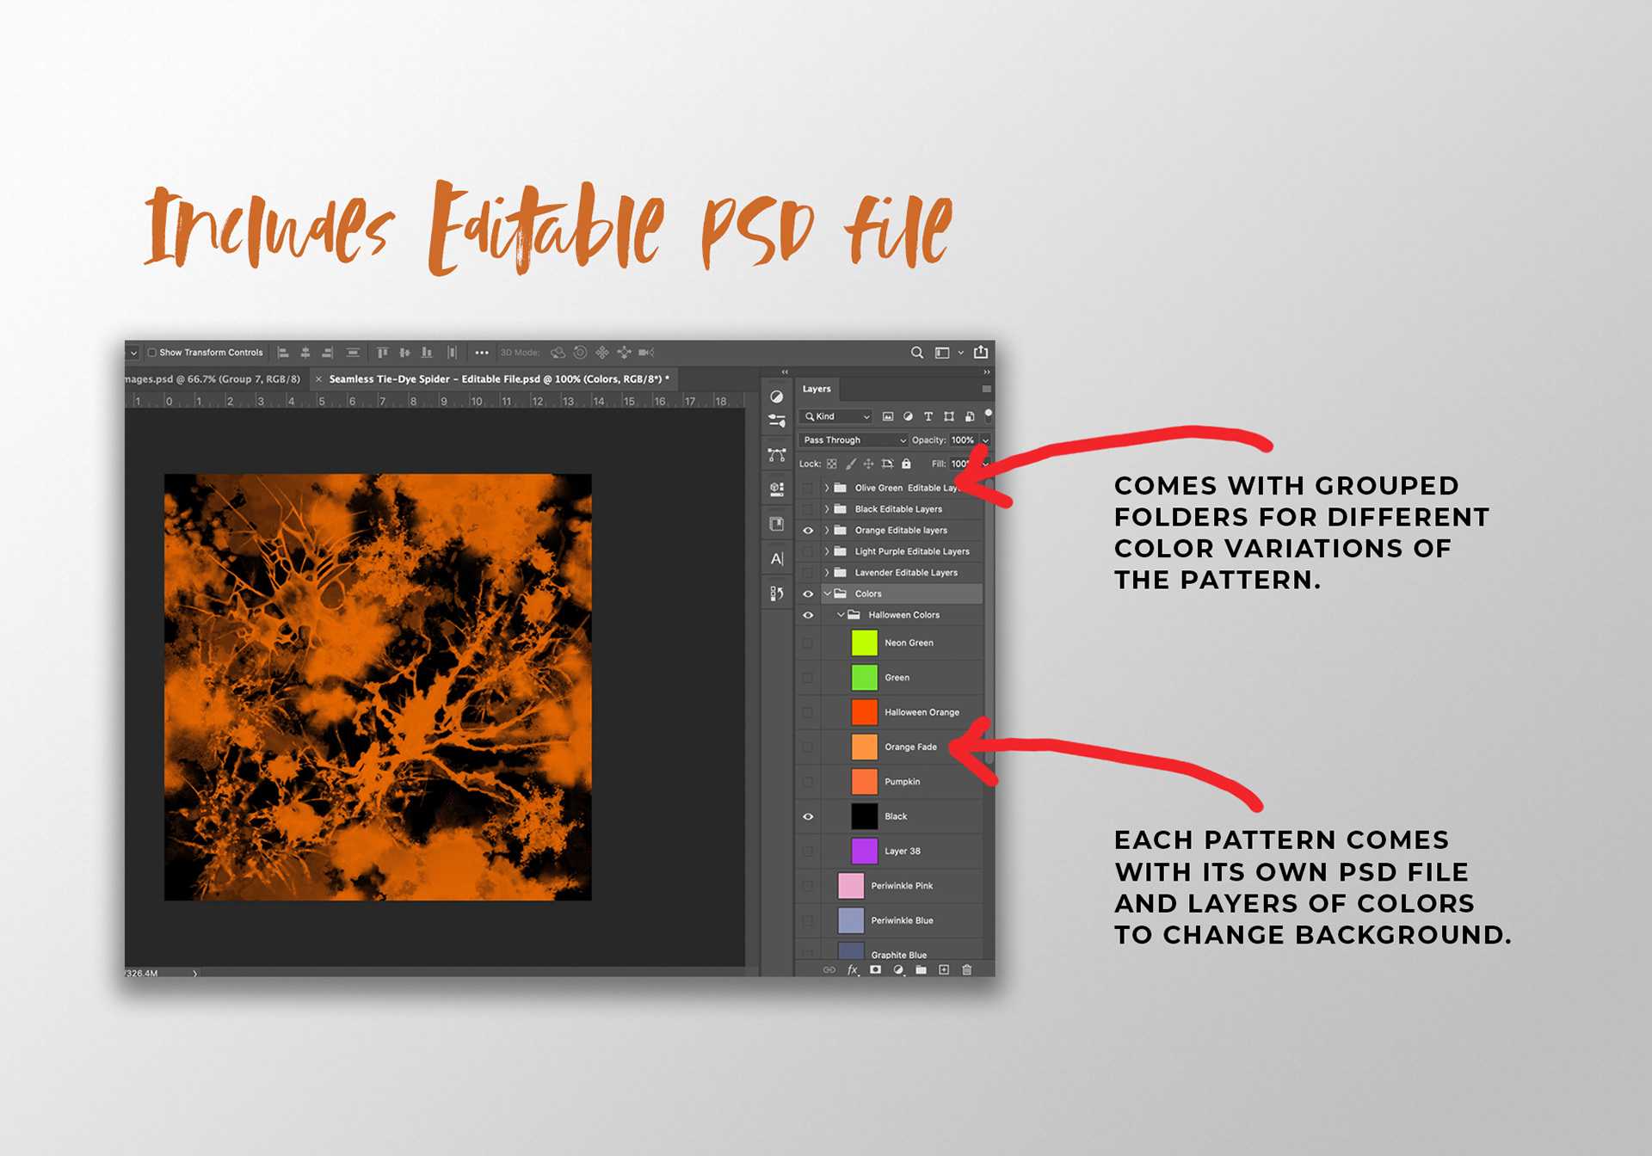Collapse the Halloween Colors folder
Viewport: 1652px width, 1156px height.
(841, 615)
